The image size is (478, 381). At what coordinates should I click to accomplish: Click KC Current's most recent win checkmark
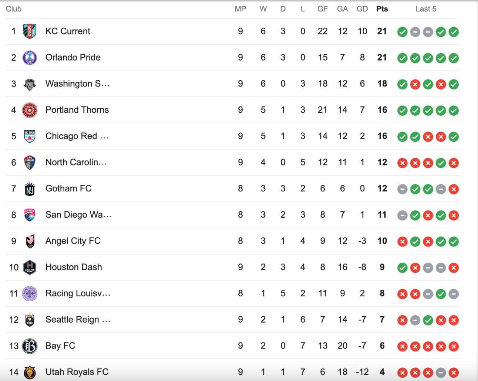tap(454, 32)
